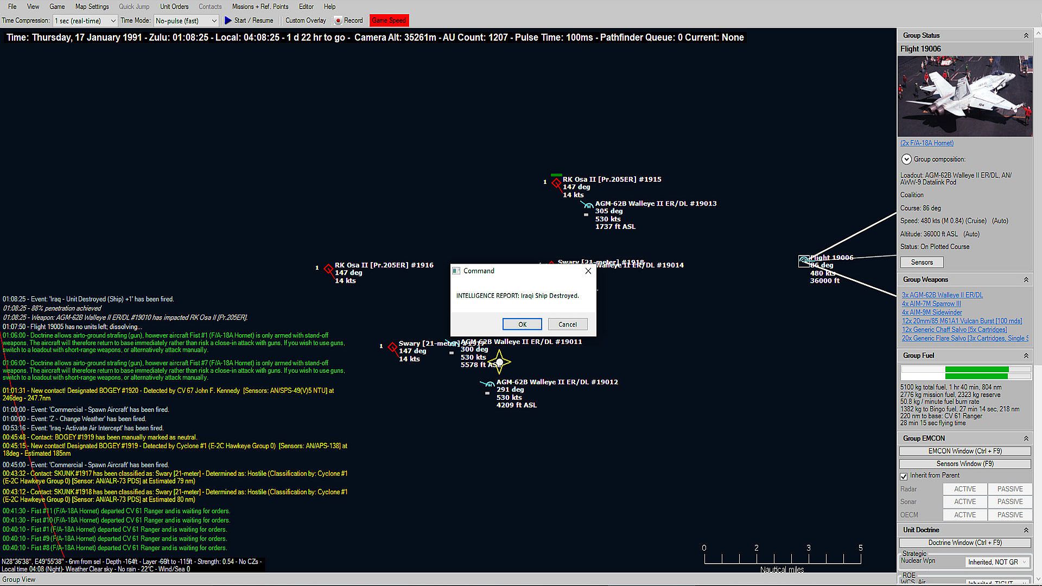Open the Unit Orders menu

[174, 7]
